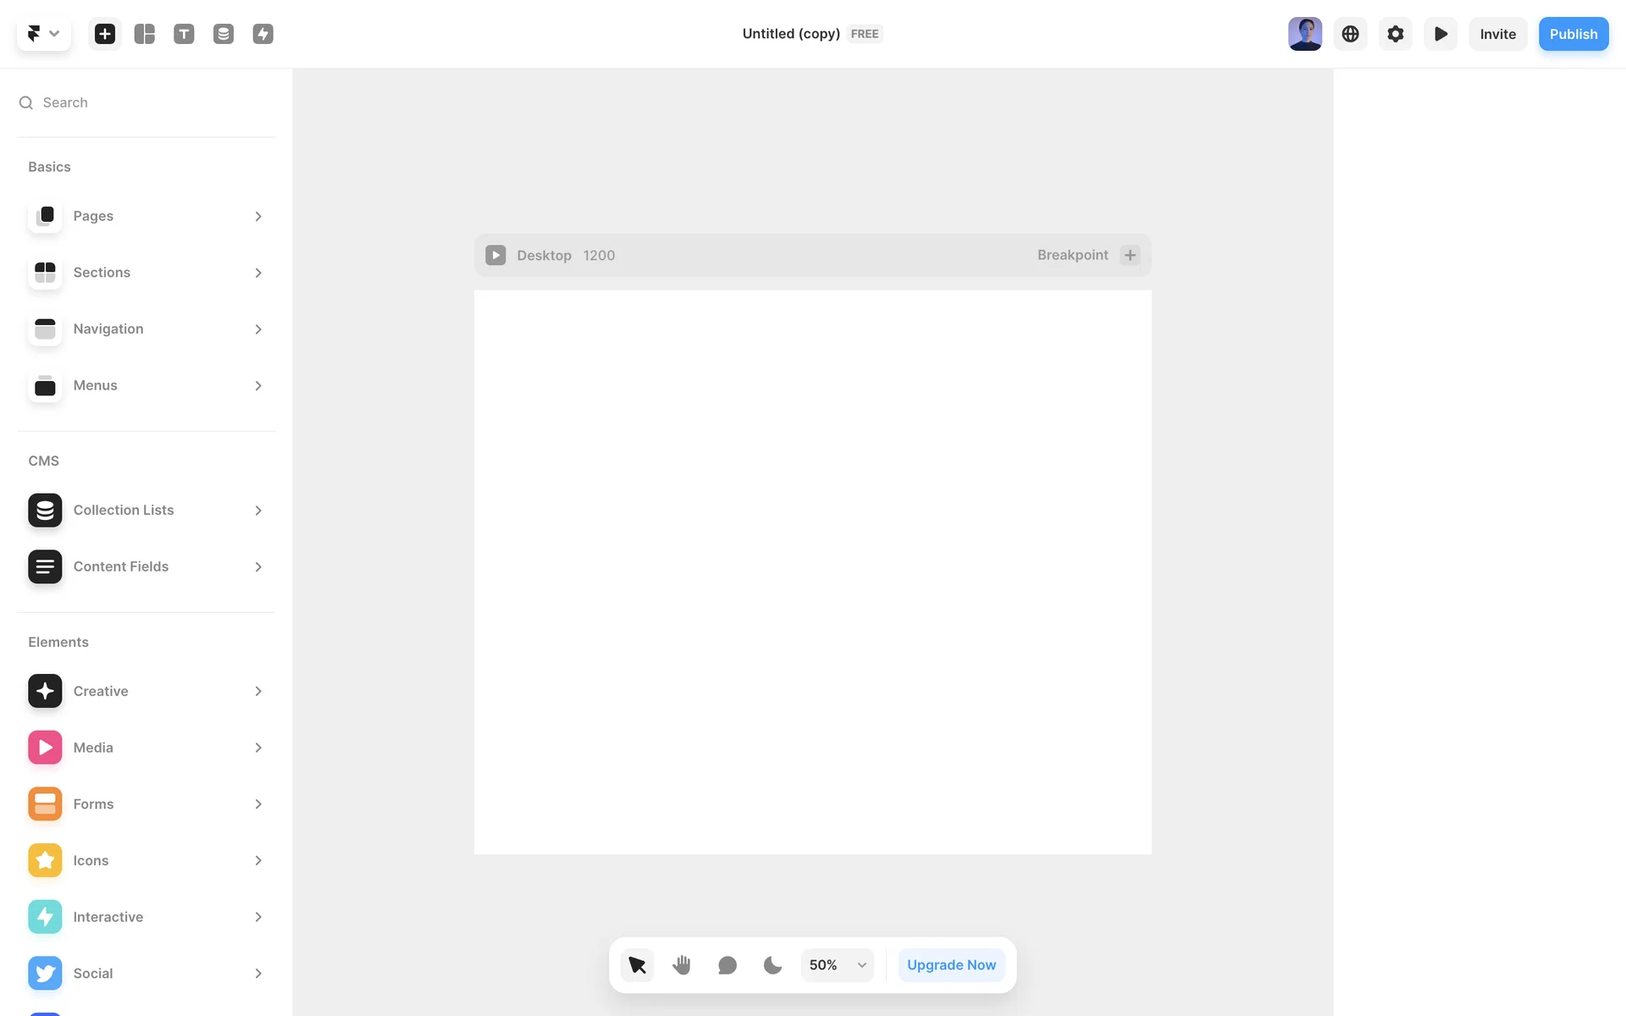This screenshot has width=1626, height=1016.
Task: Select the cursor pointer tool
Action: click(637, 965)
